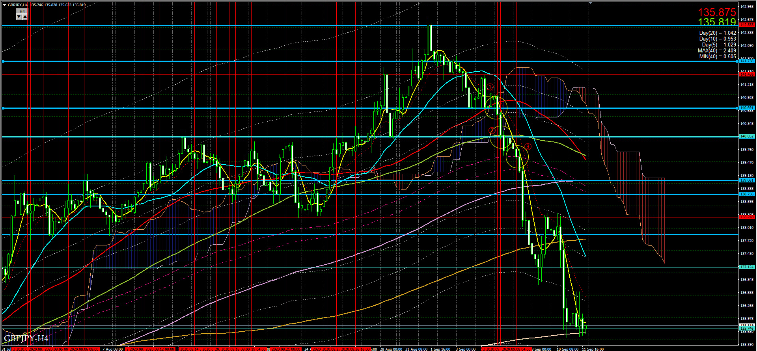Click the 138.010 price scale value
This screenshot has height=351, width=757.
coord(747,228)
